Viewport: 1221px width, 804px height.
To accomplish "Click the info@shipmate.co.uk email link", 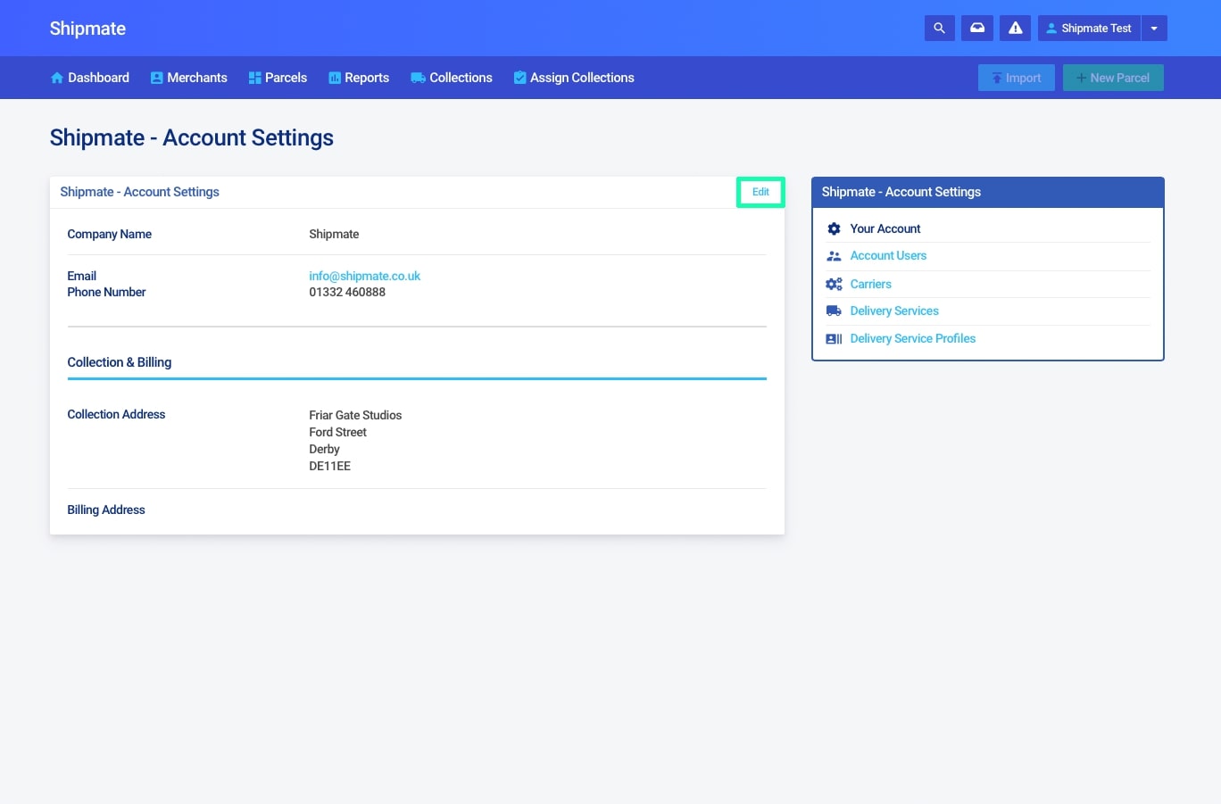I will (x=364, y=276).
